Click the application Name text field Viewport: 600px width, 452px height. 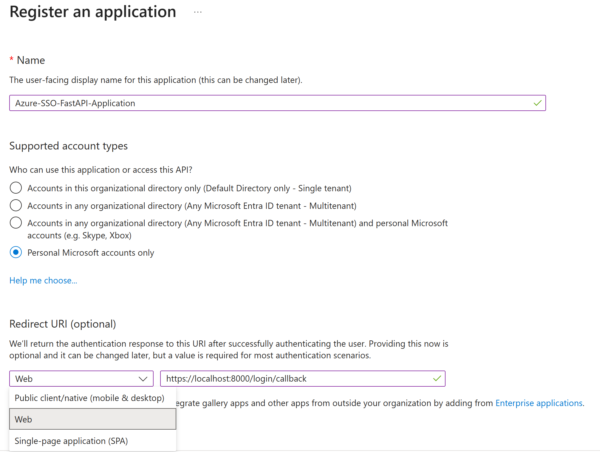268,103
